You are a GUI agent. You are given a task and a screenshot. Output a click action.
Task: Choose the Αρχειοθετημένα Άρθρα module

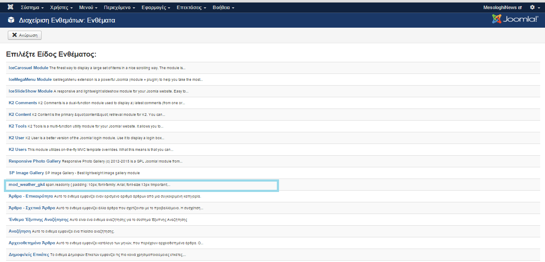(x=32, y=243)
